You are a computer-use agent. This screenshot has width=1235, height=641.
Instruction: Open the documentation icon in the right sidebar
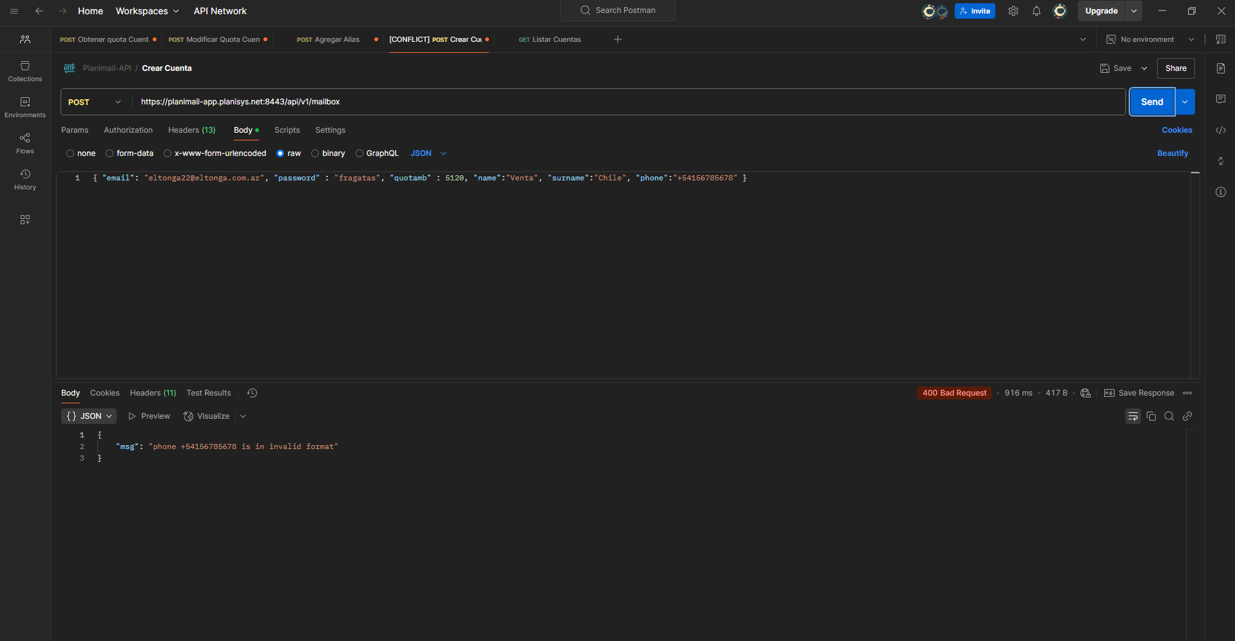pyautogui.click(x=1221, y=68)
